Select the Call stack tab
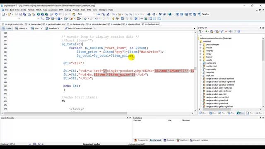265x149 pixels. tap(156, 140)
